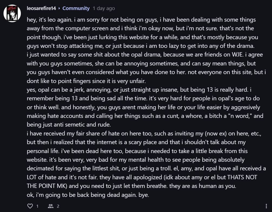The width and height of the screenshot is (272, 212).
Task: Go to the Community link
Action: [x=76, y=8]
